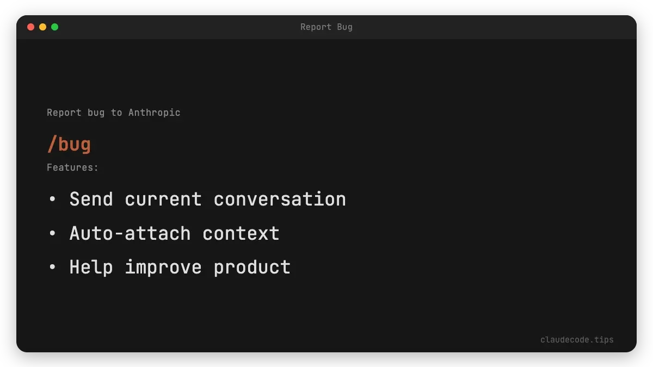Select the "Report bug to Anthropic" heading
The width and height of the screenshot is (653, 367).
click(113, 113)
